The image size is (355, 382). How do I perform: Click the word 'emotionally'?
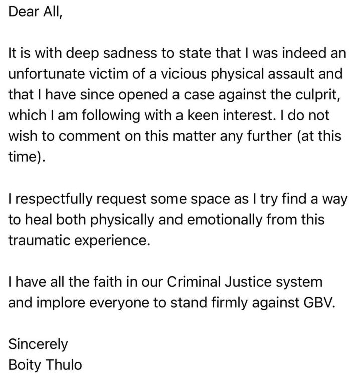point(224,220)
